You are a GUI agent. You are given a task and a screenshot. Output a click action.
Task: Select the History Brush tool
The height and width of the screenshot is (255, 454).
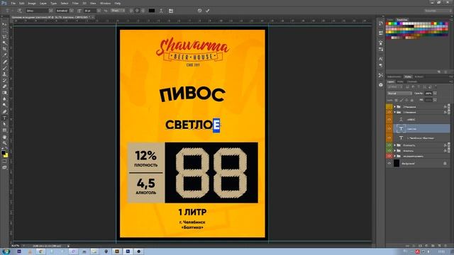pos(4,80)
